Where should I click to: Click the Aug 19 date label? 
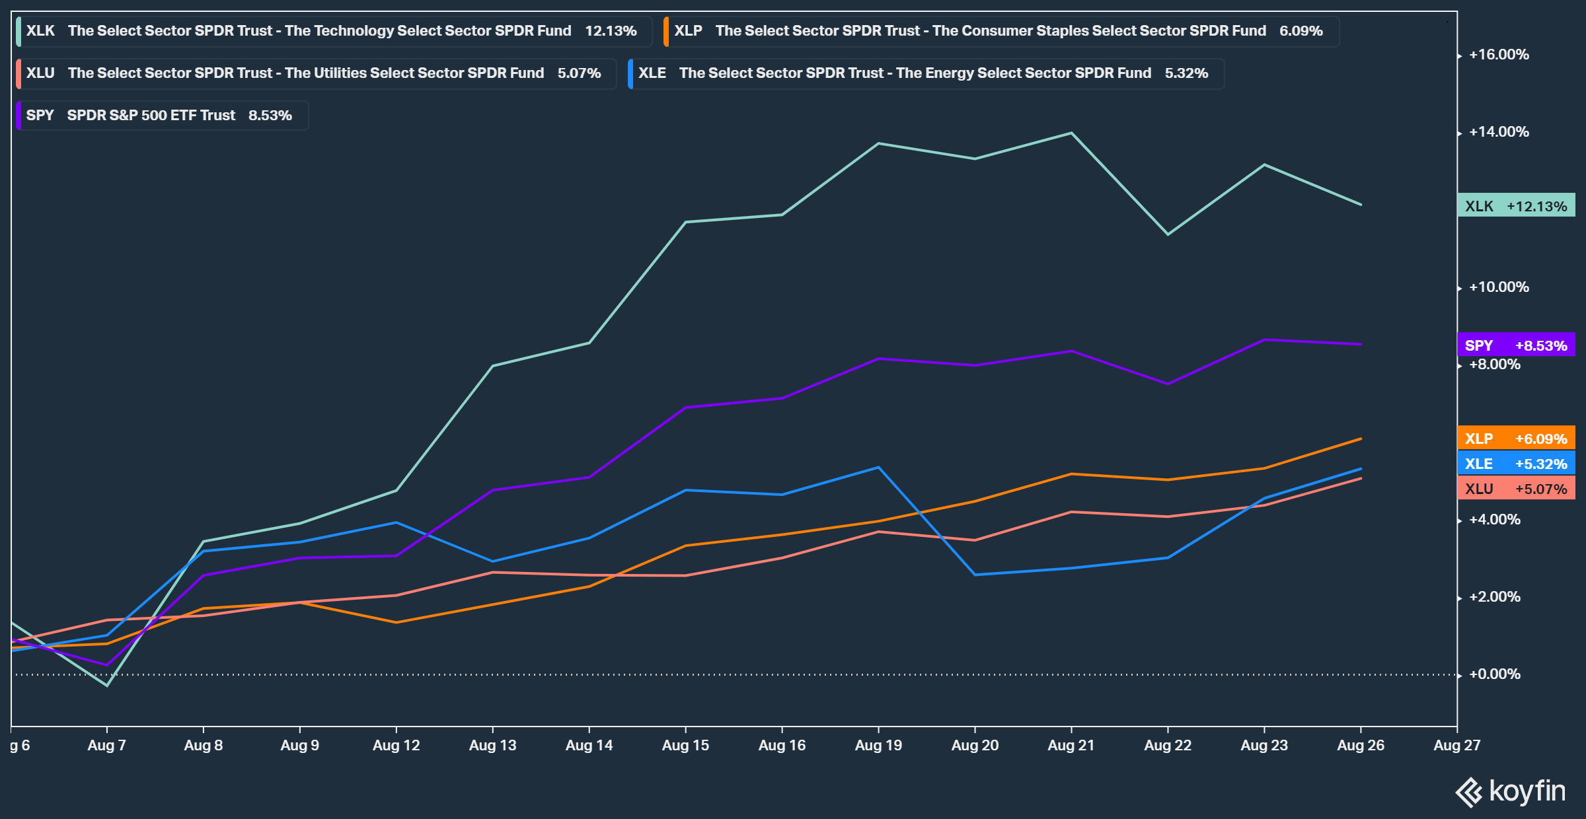879,746
